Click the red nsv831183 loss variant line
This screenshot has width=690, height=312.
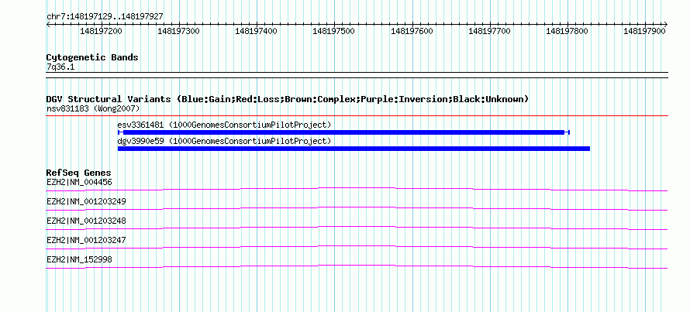coord(357,115)
